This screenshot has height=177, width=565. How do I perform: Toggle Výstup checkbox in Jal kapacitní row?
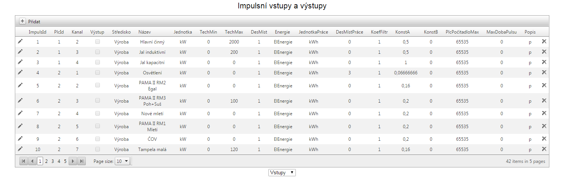tap(98, 62)
